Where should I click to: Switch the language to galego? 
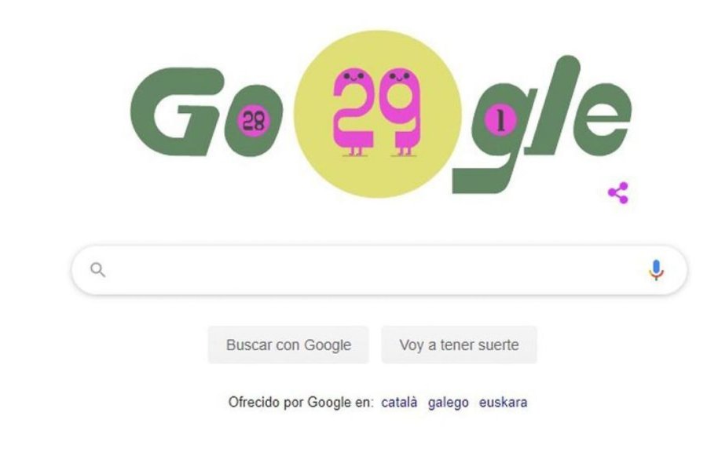click(449, 402)
